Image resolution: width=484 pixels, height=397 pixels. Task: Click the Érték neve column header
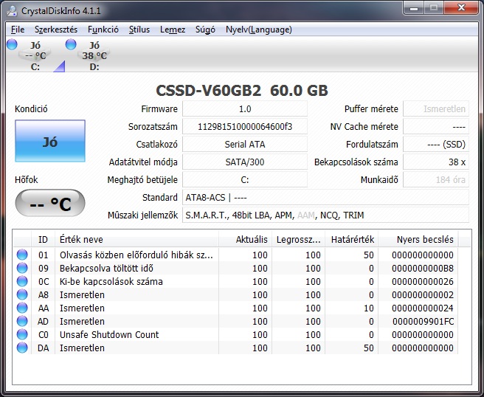tap(136, 239)
